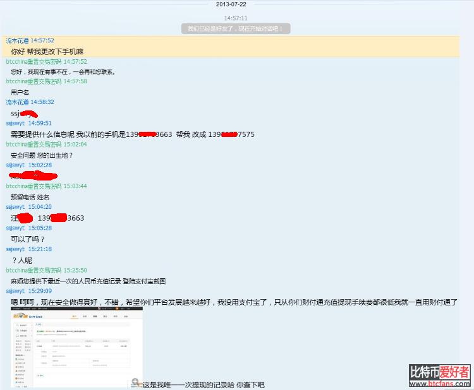Click sender line 流木花道 14:57:52
Image resolution: width=474 pixels, height=390 pixels.
pyautogui.click(x=30, y=40)
